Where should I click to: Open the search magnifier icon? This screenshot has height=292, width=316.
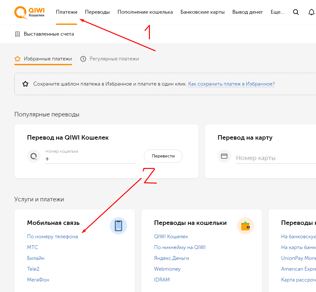point(296,12)
